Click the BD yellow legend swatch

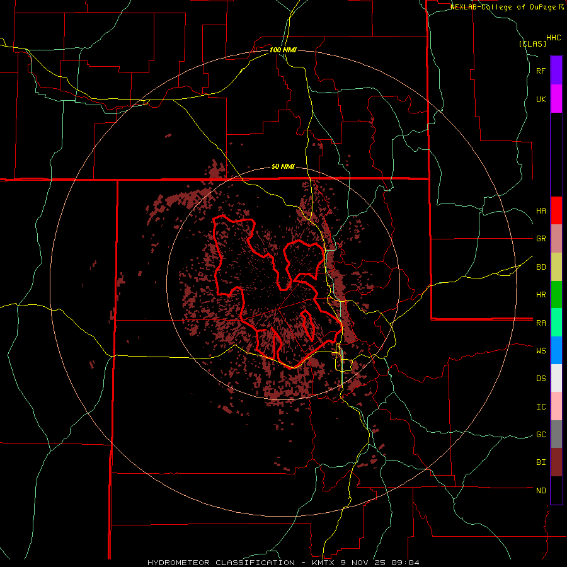(556, 267)
